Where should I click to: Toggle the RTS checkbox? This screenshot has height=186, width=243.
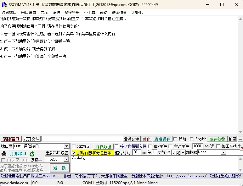click(x=3, y=160)
